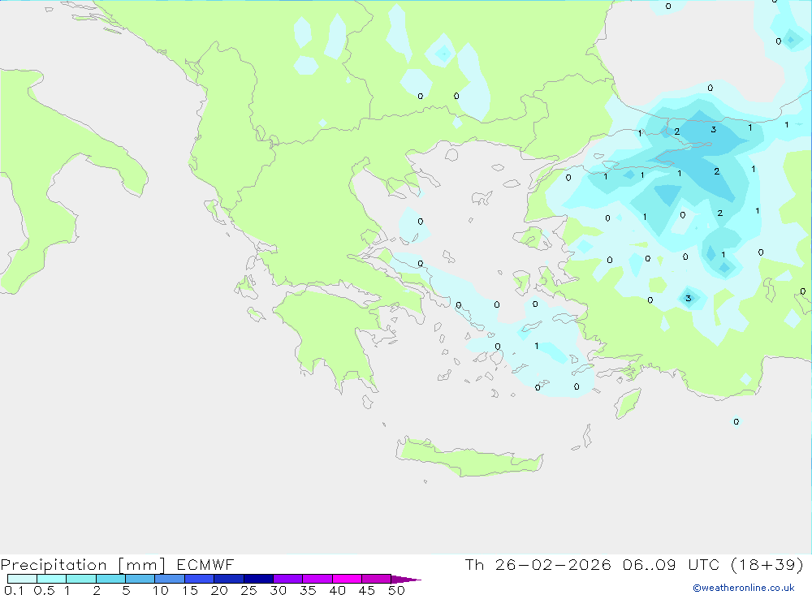Click the over-50 mm arrow tip of legend
This screenshot has width=812, height=595.
(405, 580)
